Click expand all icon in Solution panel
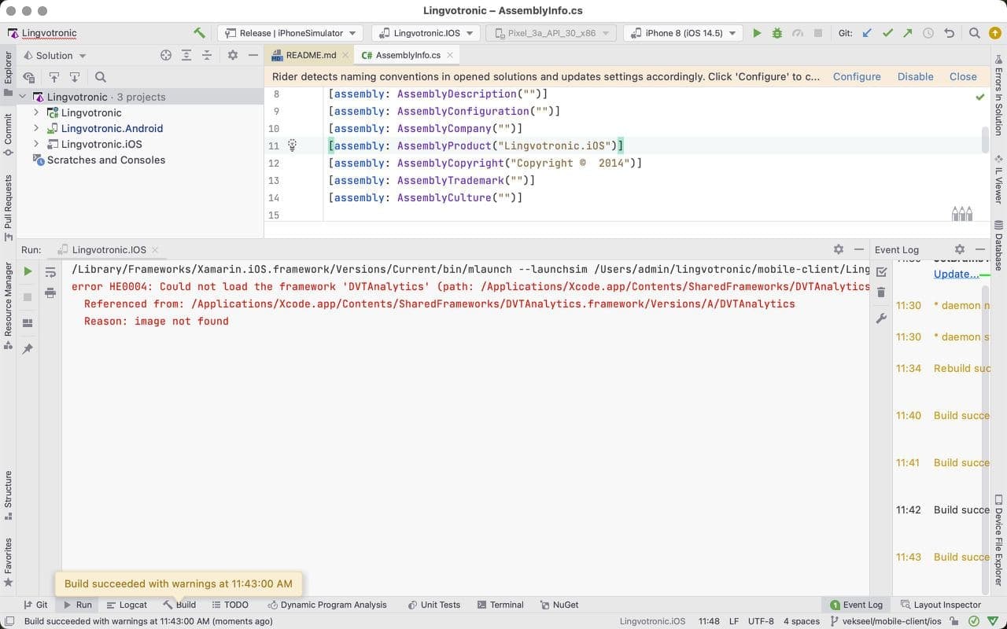 point(186,55)
